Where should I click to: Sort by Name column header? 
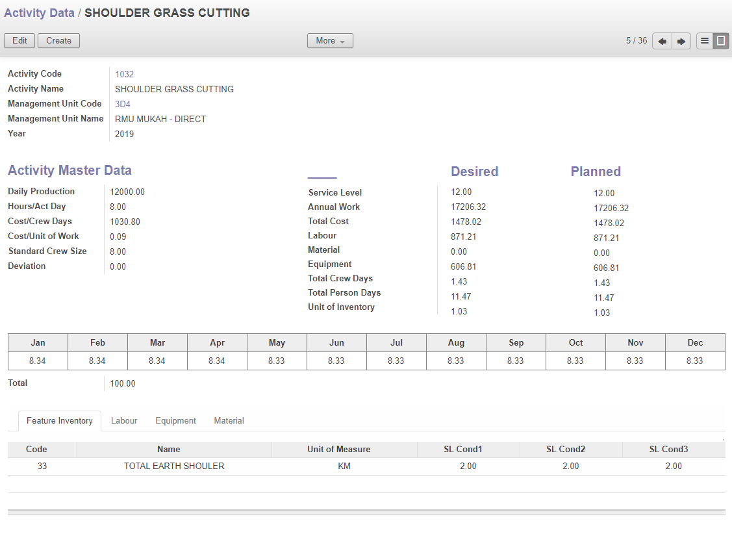tap(169, 450)
